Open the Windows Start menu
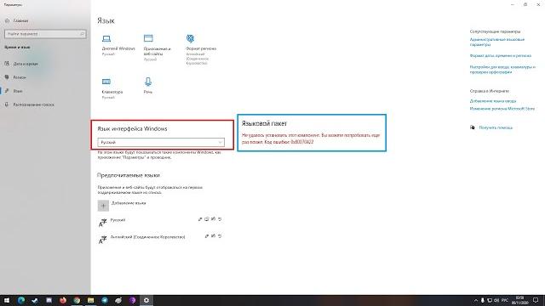This screenshot has width=545, height=306. (x=7, y=300)
